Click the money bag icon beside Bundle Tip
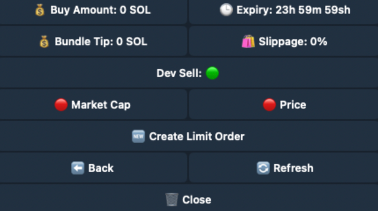Image resolution: width=378 pixels, height=211 pixels. 44,42
